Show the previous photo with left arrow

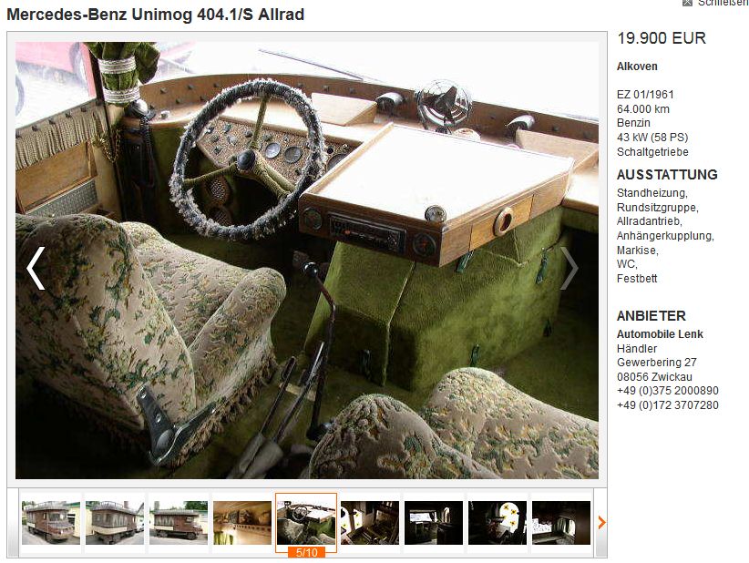pos(36,269)
